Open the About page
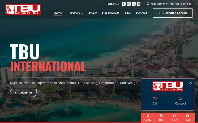 [x=93, y=13]
